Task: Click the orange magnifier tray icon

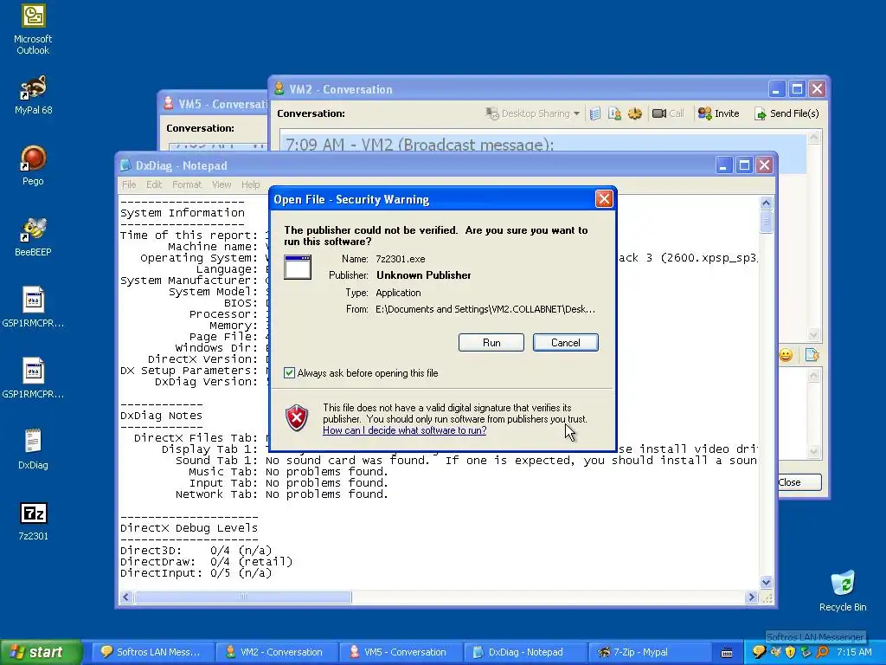Action: (822, 652)
